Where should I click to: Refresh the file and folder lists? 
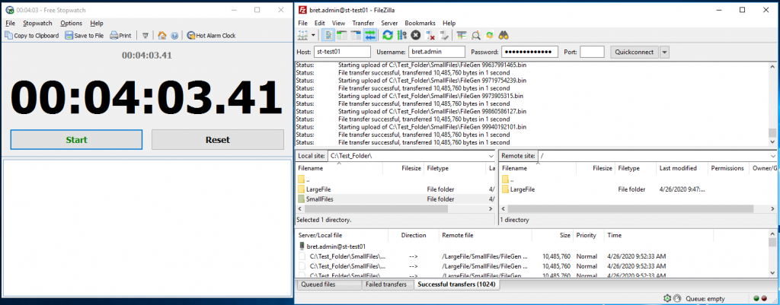point(388,35)
